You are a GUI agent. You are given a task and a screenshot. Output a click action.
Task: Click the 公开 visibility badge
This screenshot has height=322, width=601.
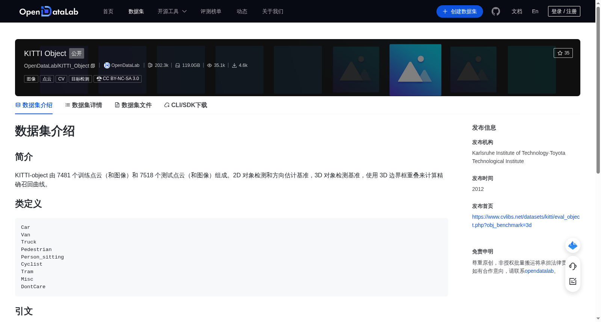coord(77,53)
